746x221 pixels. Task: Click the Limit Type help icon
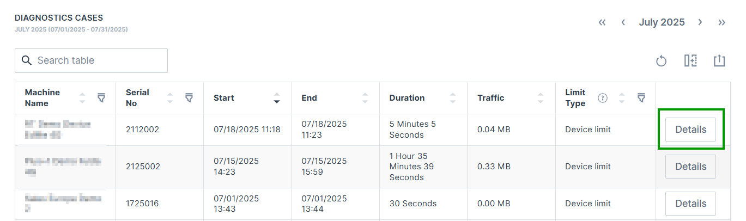602,98
